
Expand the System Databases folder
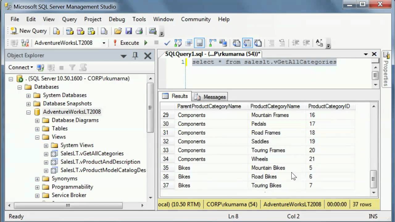[x=28, y=96]
